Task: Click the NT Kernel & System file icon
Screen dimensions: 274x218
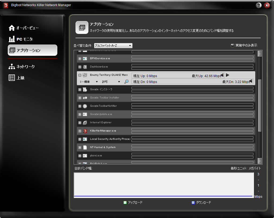Action: pyautogui.click(x=85, y=148)
